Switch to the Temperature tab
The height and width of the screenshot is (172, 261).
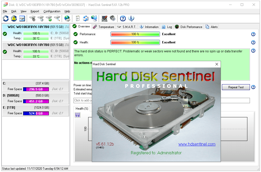(x=103, y=27)
